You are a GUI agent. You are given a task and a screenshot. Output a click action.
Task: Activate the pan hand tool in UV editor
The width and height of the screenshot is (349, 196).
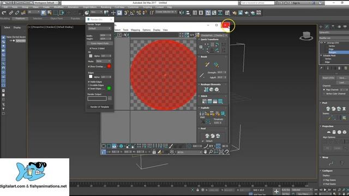(205, 152)
